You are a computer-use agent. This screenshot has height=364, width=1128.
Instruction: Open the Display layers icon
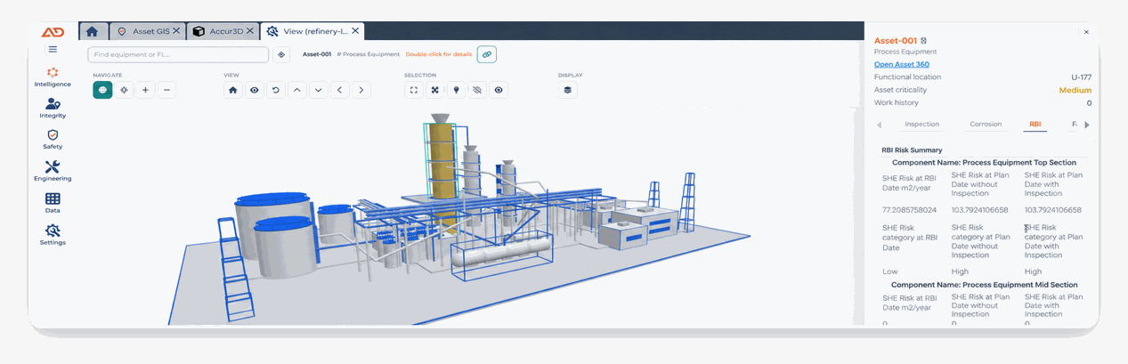(x=567, y=90)
